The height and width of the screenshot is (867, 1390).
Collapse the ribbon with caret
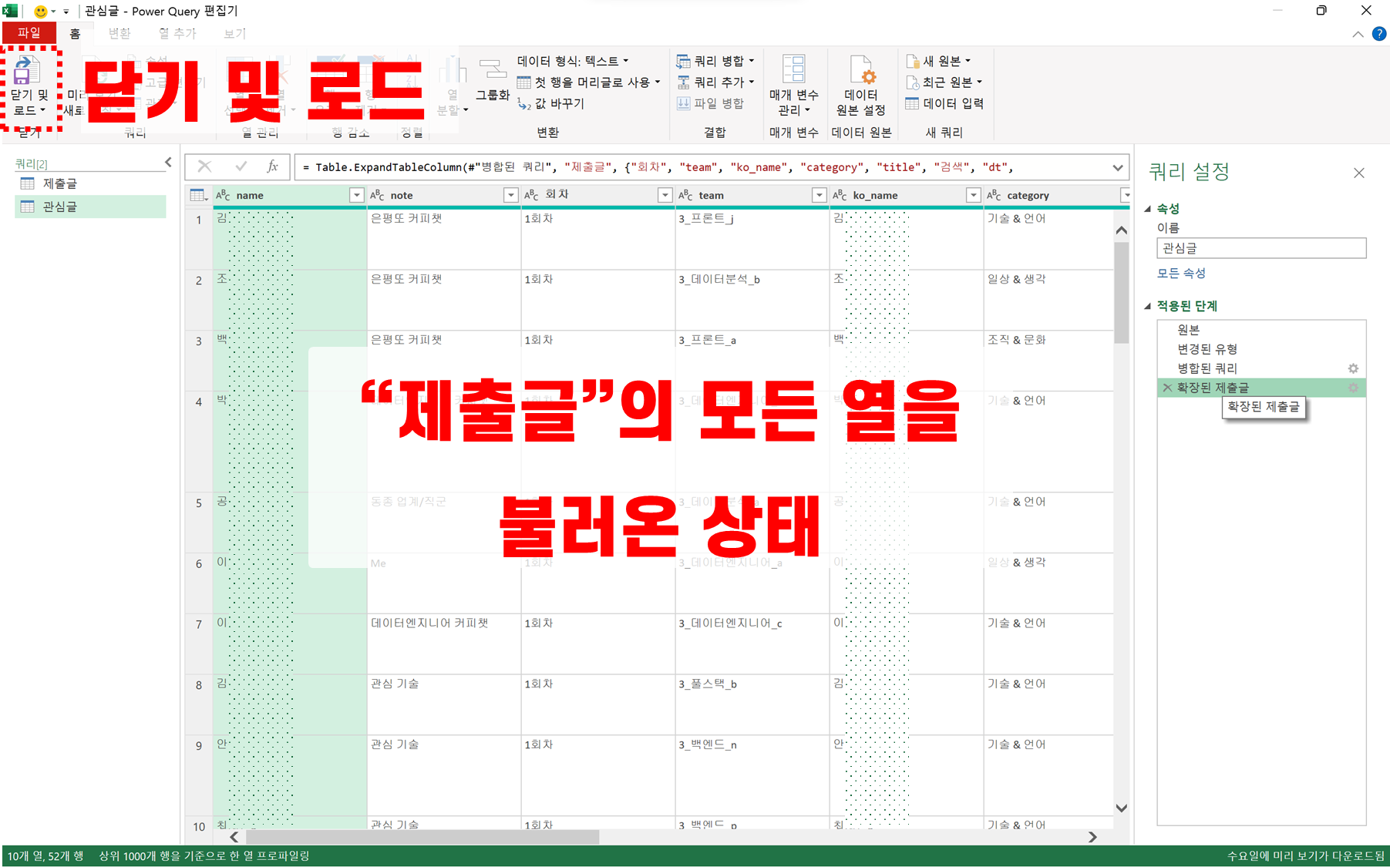click(1358, 34)
